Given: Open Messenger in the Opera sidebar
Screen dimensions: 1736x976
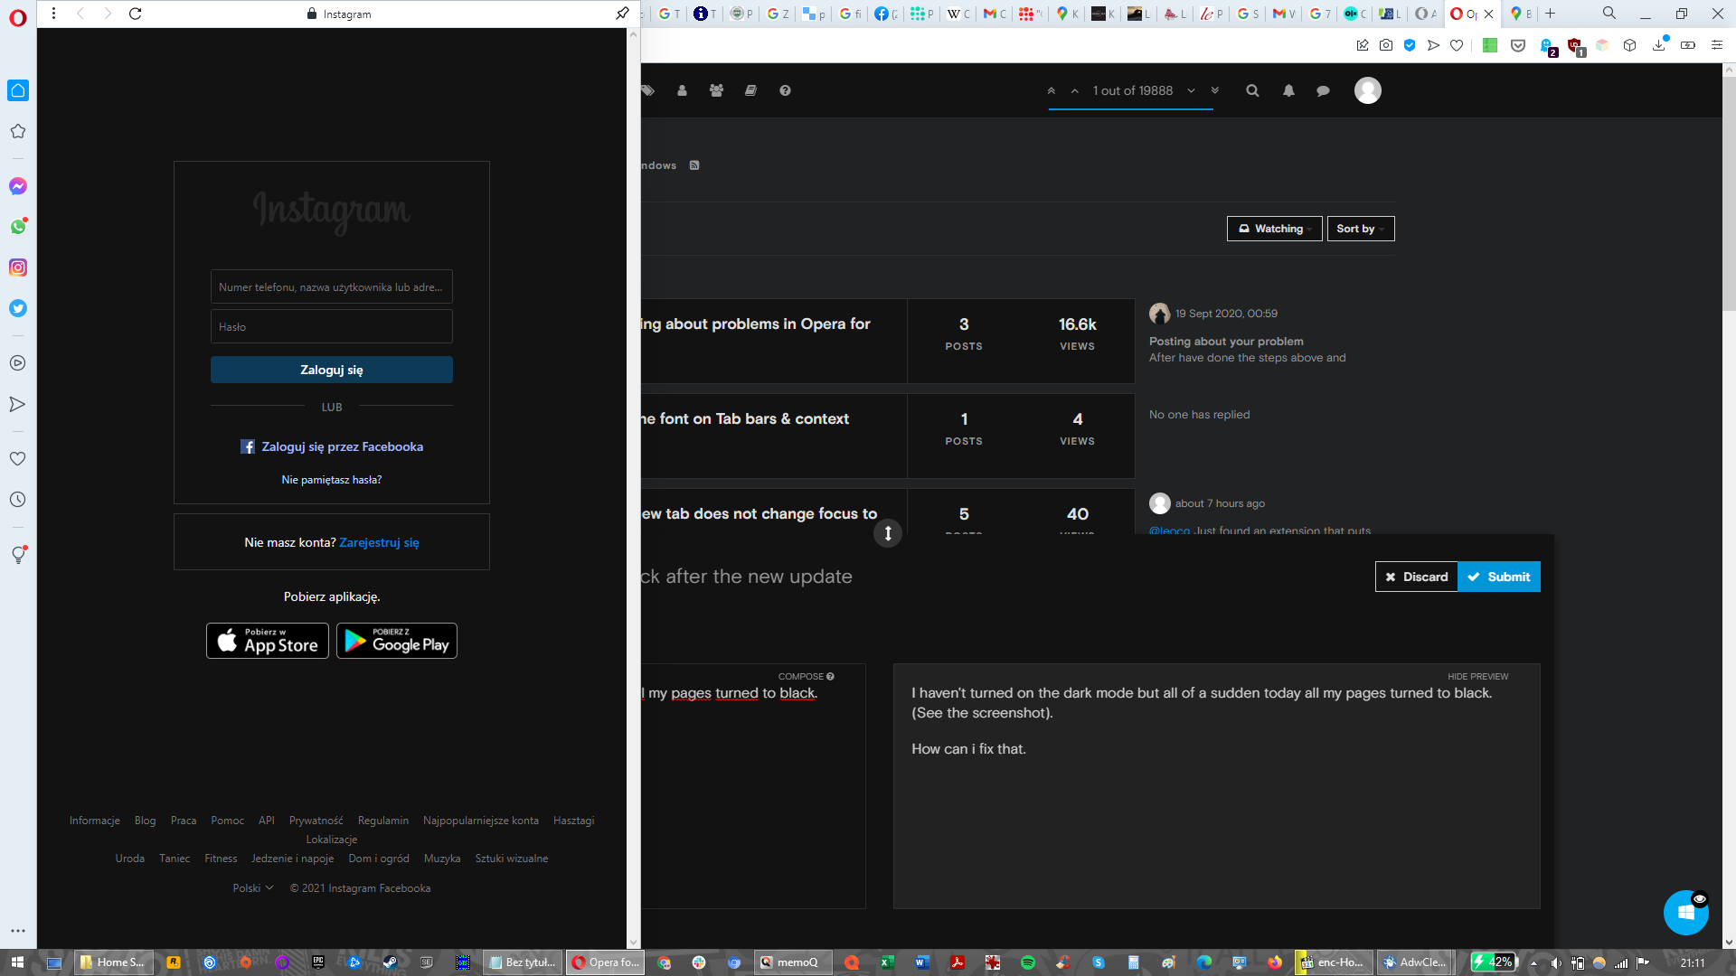Looking at the screenshot, I should coord(18,186).
